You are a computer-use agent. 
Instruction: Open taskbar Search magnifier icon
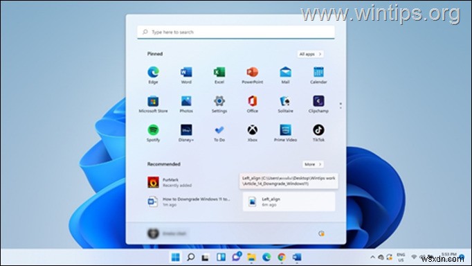pos(190,257)
